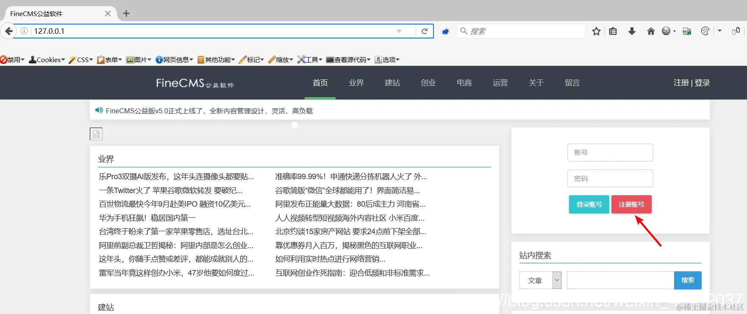Open the CSS developer toolbar menu
This screenshot has width=747, height=314.
81,60
